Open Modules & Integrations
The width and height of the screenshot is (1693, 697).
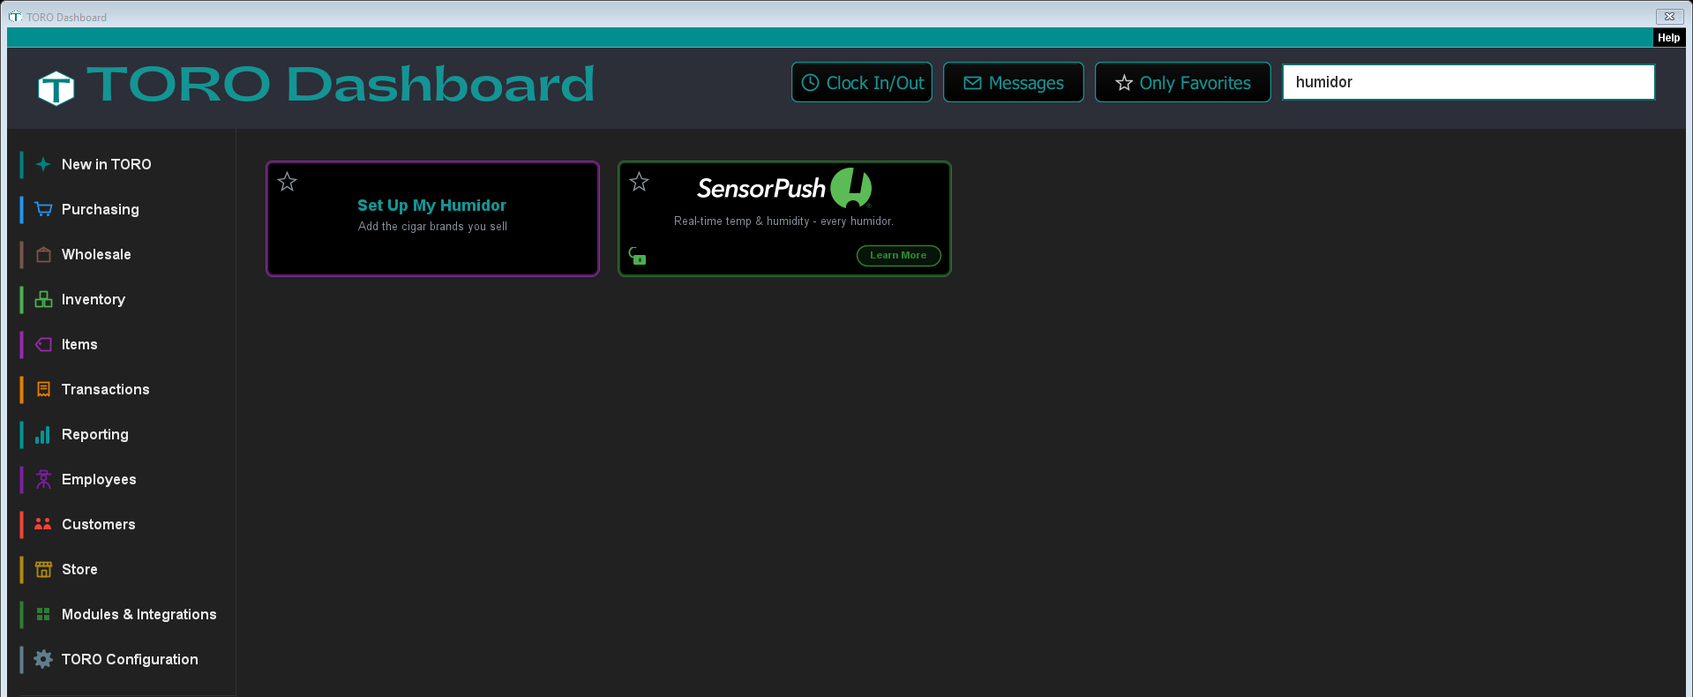(x=139, y=614)
